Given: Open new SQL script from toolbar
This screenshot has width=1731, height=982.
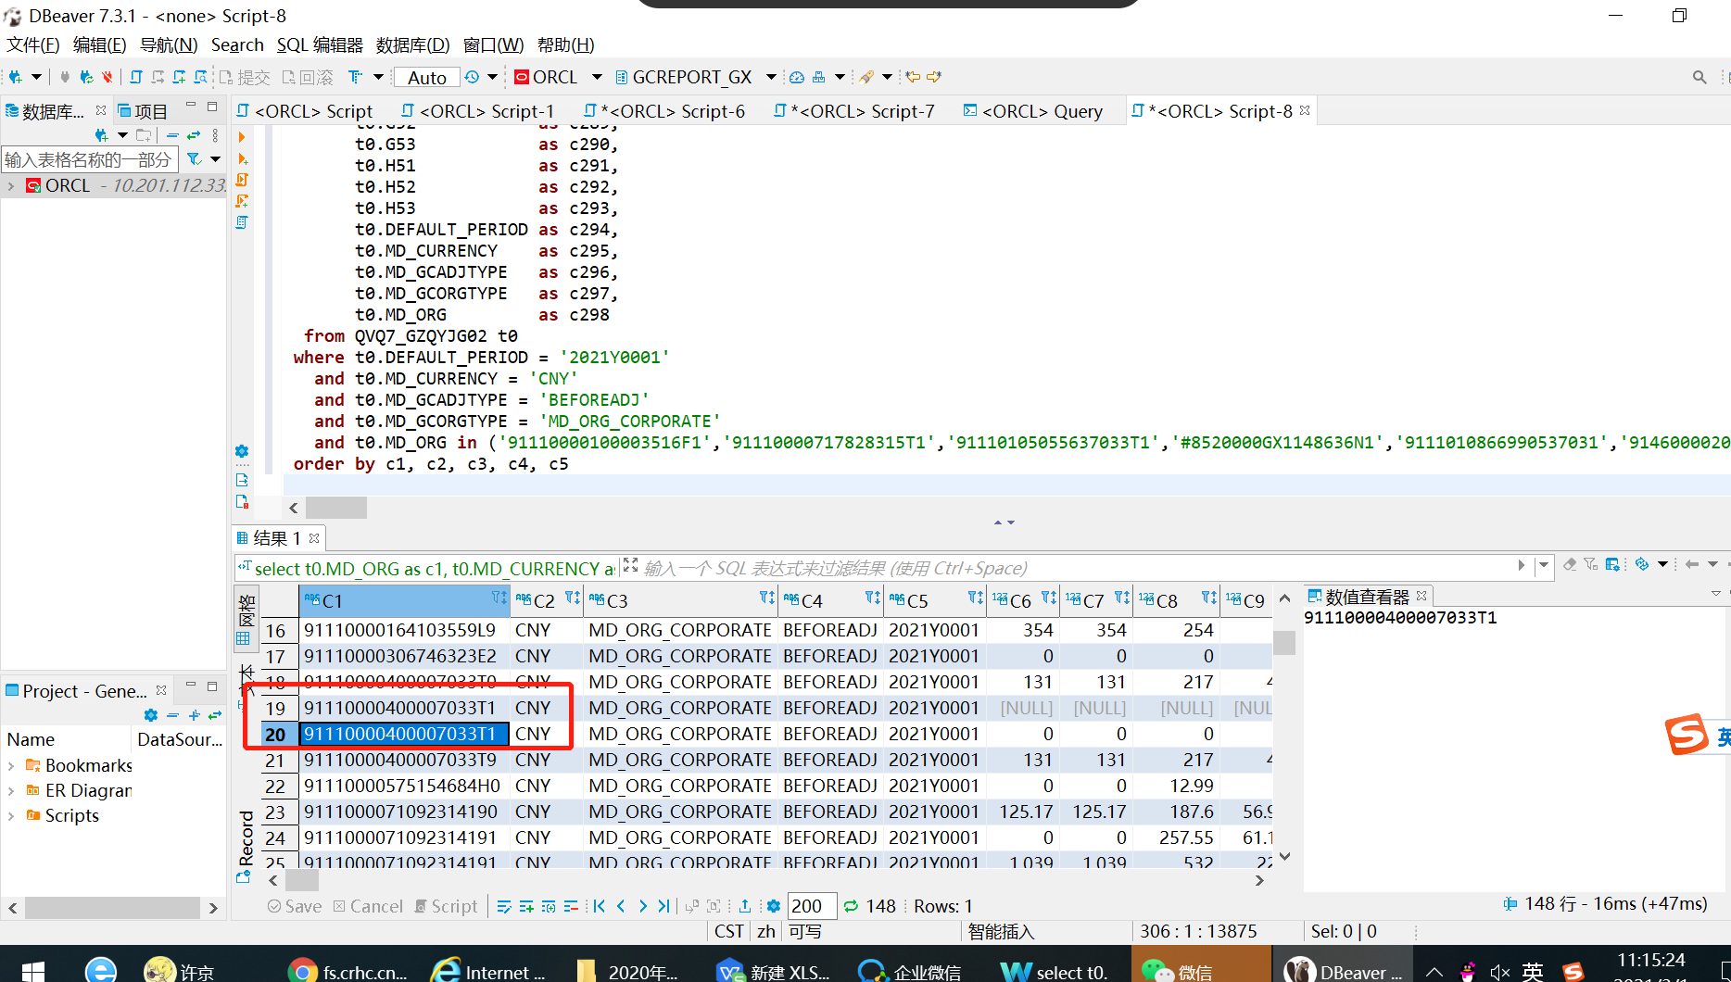Looking at the screenshot, I should (x=136, y=77).
